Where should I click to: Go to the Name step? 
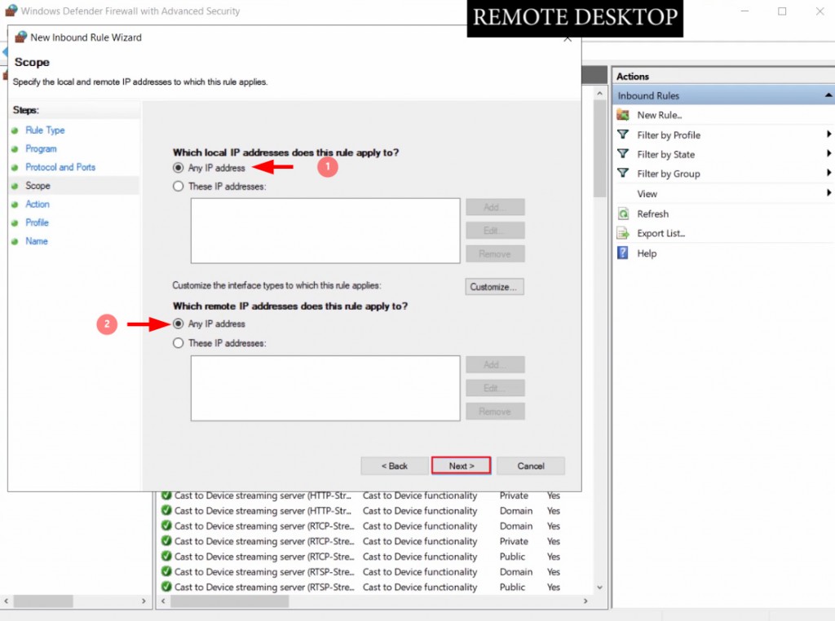coord(36,241)
